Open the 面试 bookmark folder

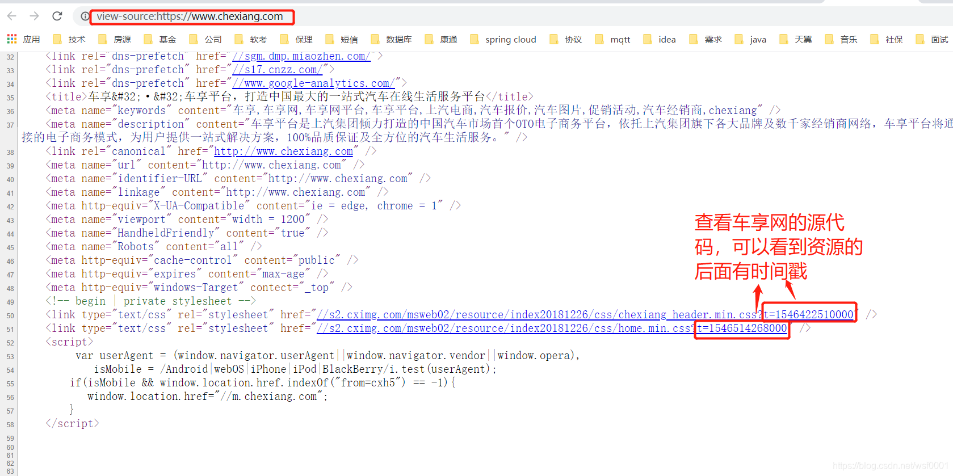931,39
